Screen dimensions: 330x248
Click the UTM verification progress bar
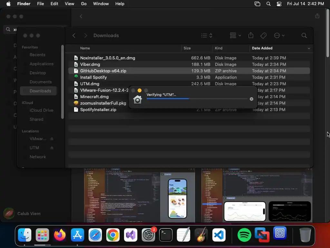click(197, 98)
